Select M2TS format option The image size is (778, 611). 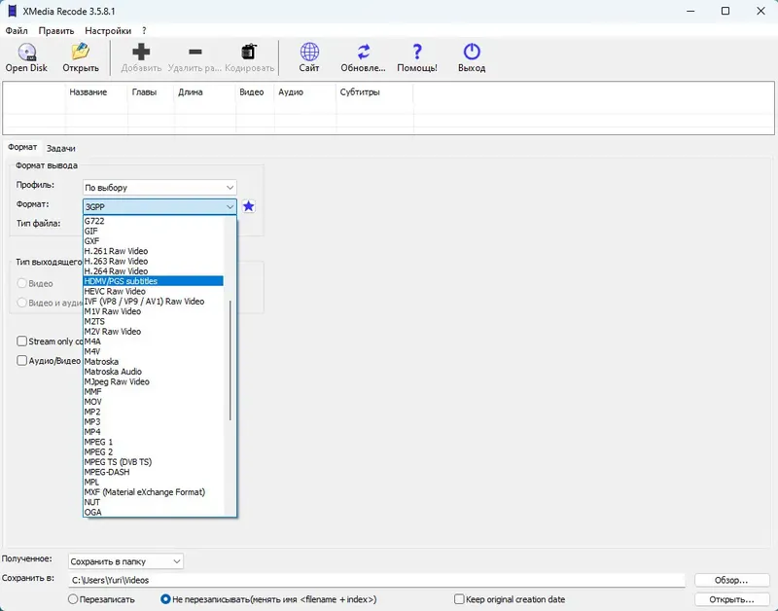pos(154,322)
